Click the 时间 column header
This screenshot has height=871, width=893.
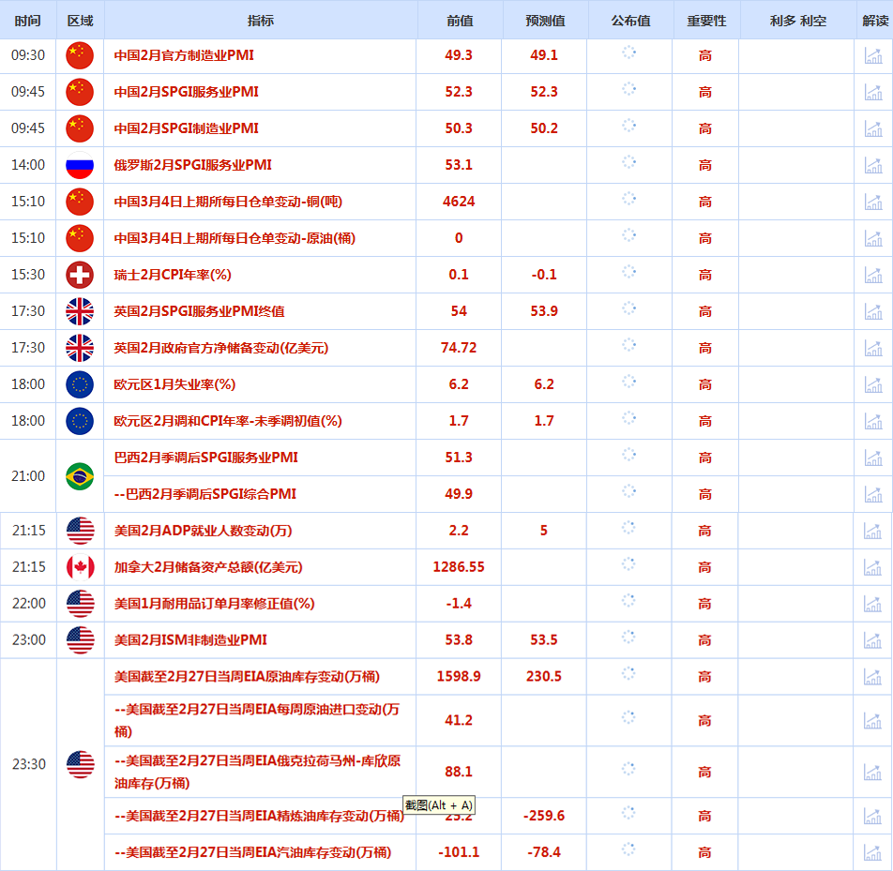tap(28, 21)
